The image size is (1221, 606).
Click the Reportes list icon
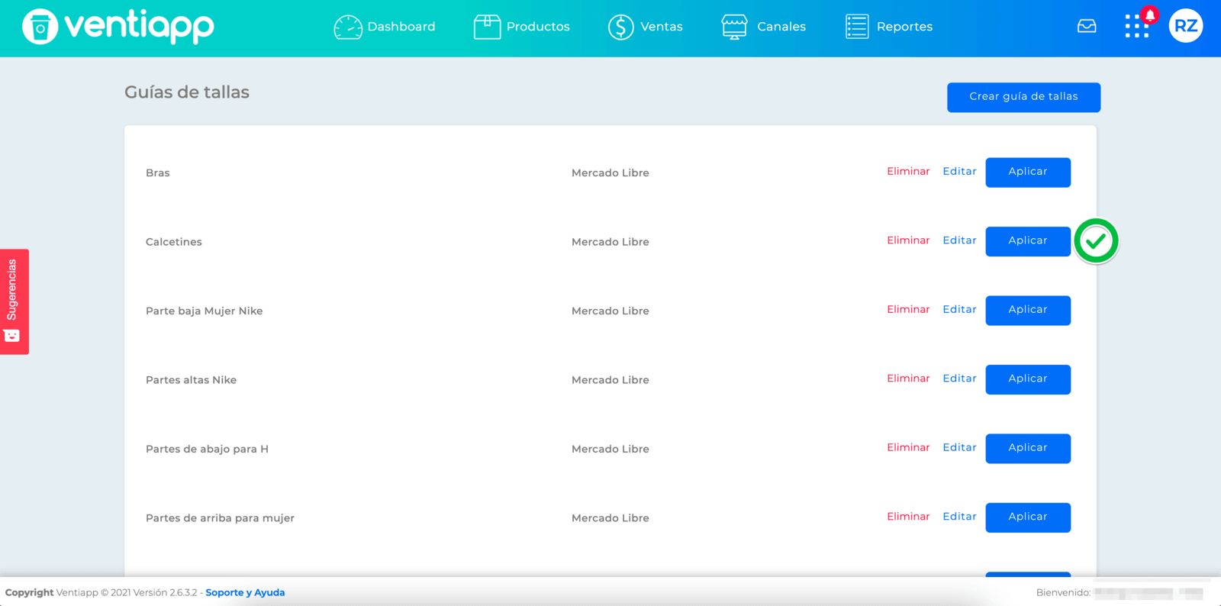(x=857, y=27)
